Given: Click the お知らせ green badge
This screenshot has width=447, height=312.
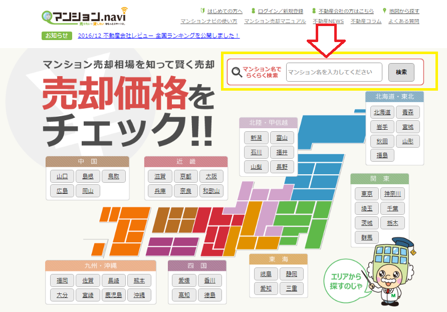Looking at the screenshot, I should 57,36.
